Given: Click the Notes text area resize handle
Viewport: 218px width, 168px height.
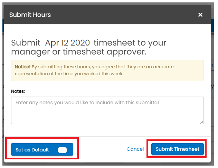Looking at the screenshot, I should tap(202, 122).
